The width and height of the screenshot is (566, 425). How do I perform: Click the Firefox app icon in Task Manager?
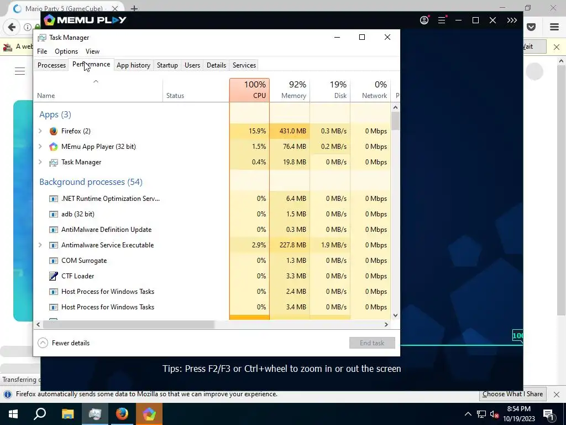click(x=54, y=131)
